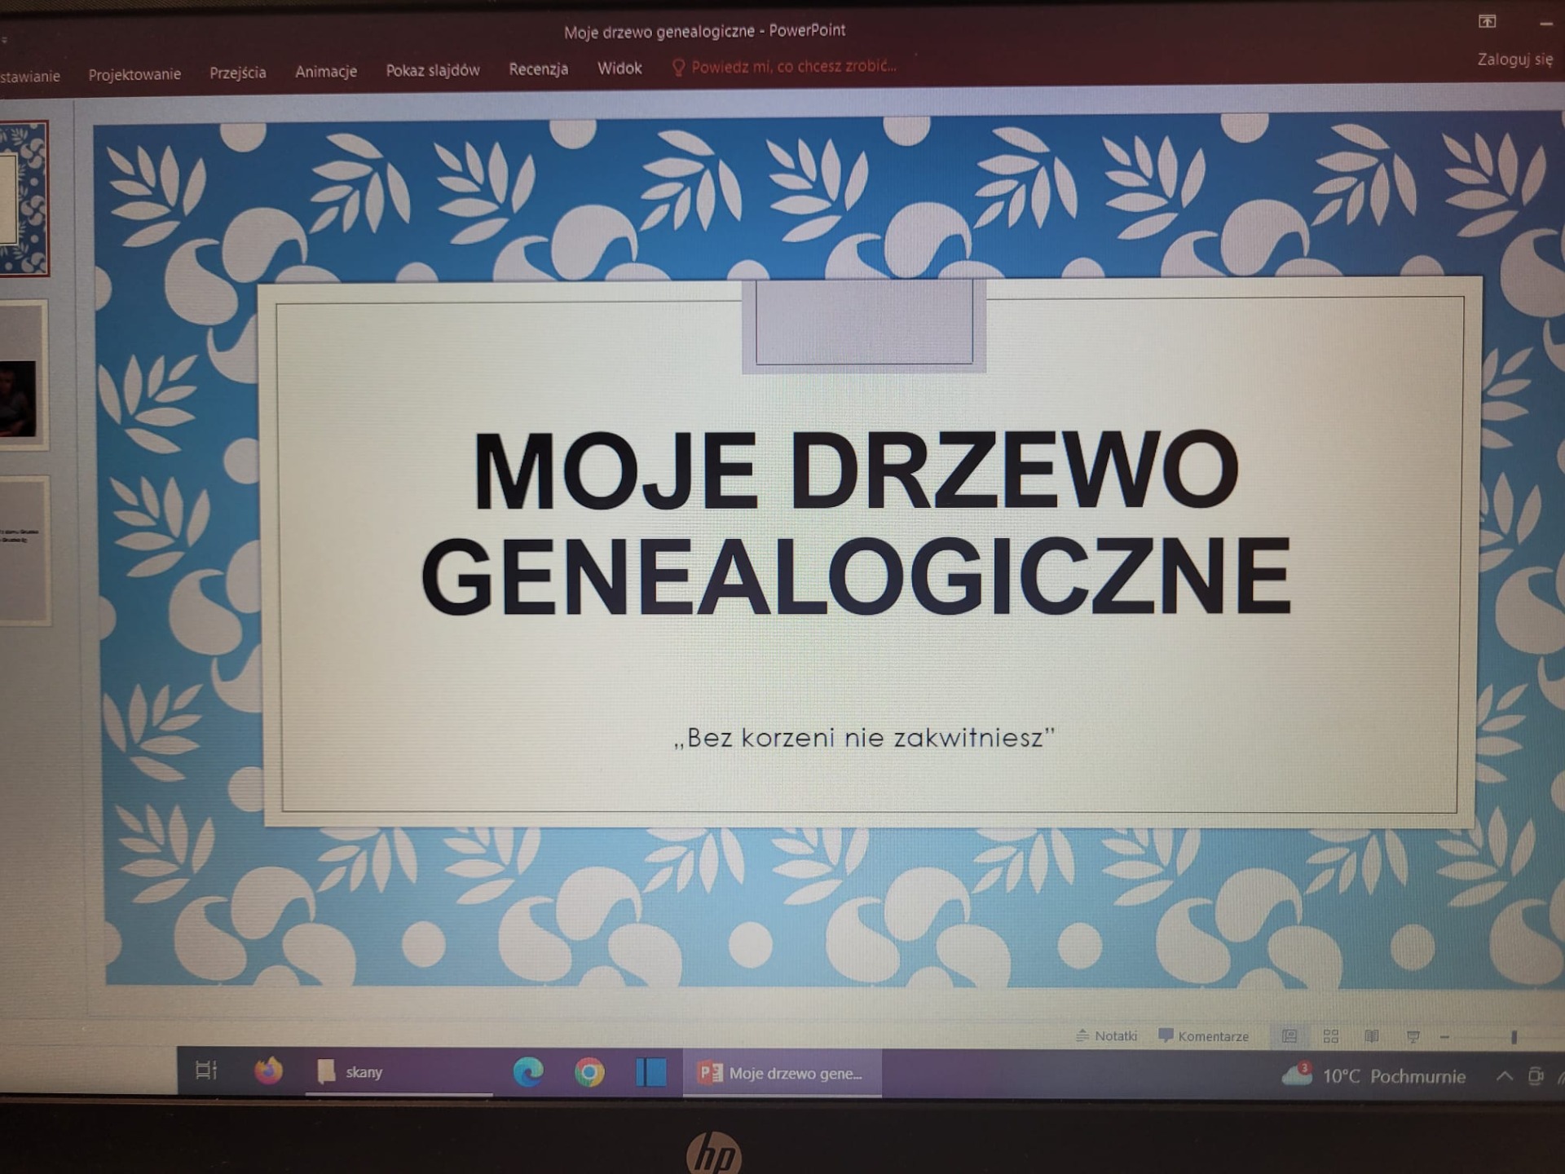
Task: Open the Animacje tab
Action: click(x=325, y=72)
